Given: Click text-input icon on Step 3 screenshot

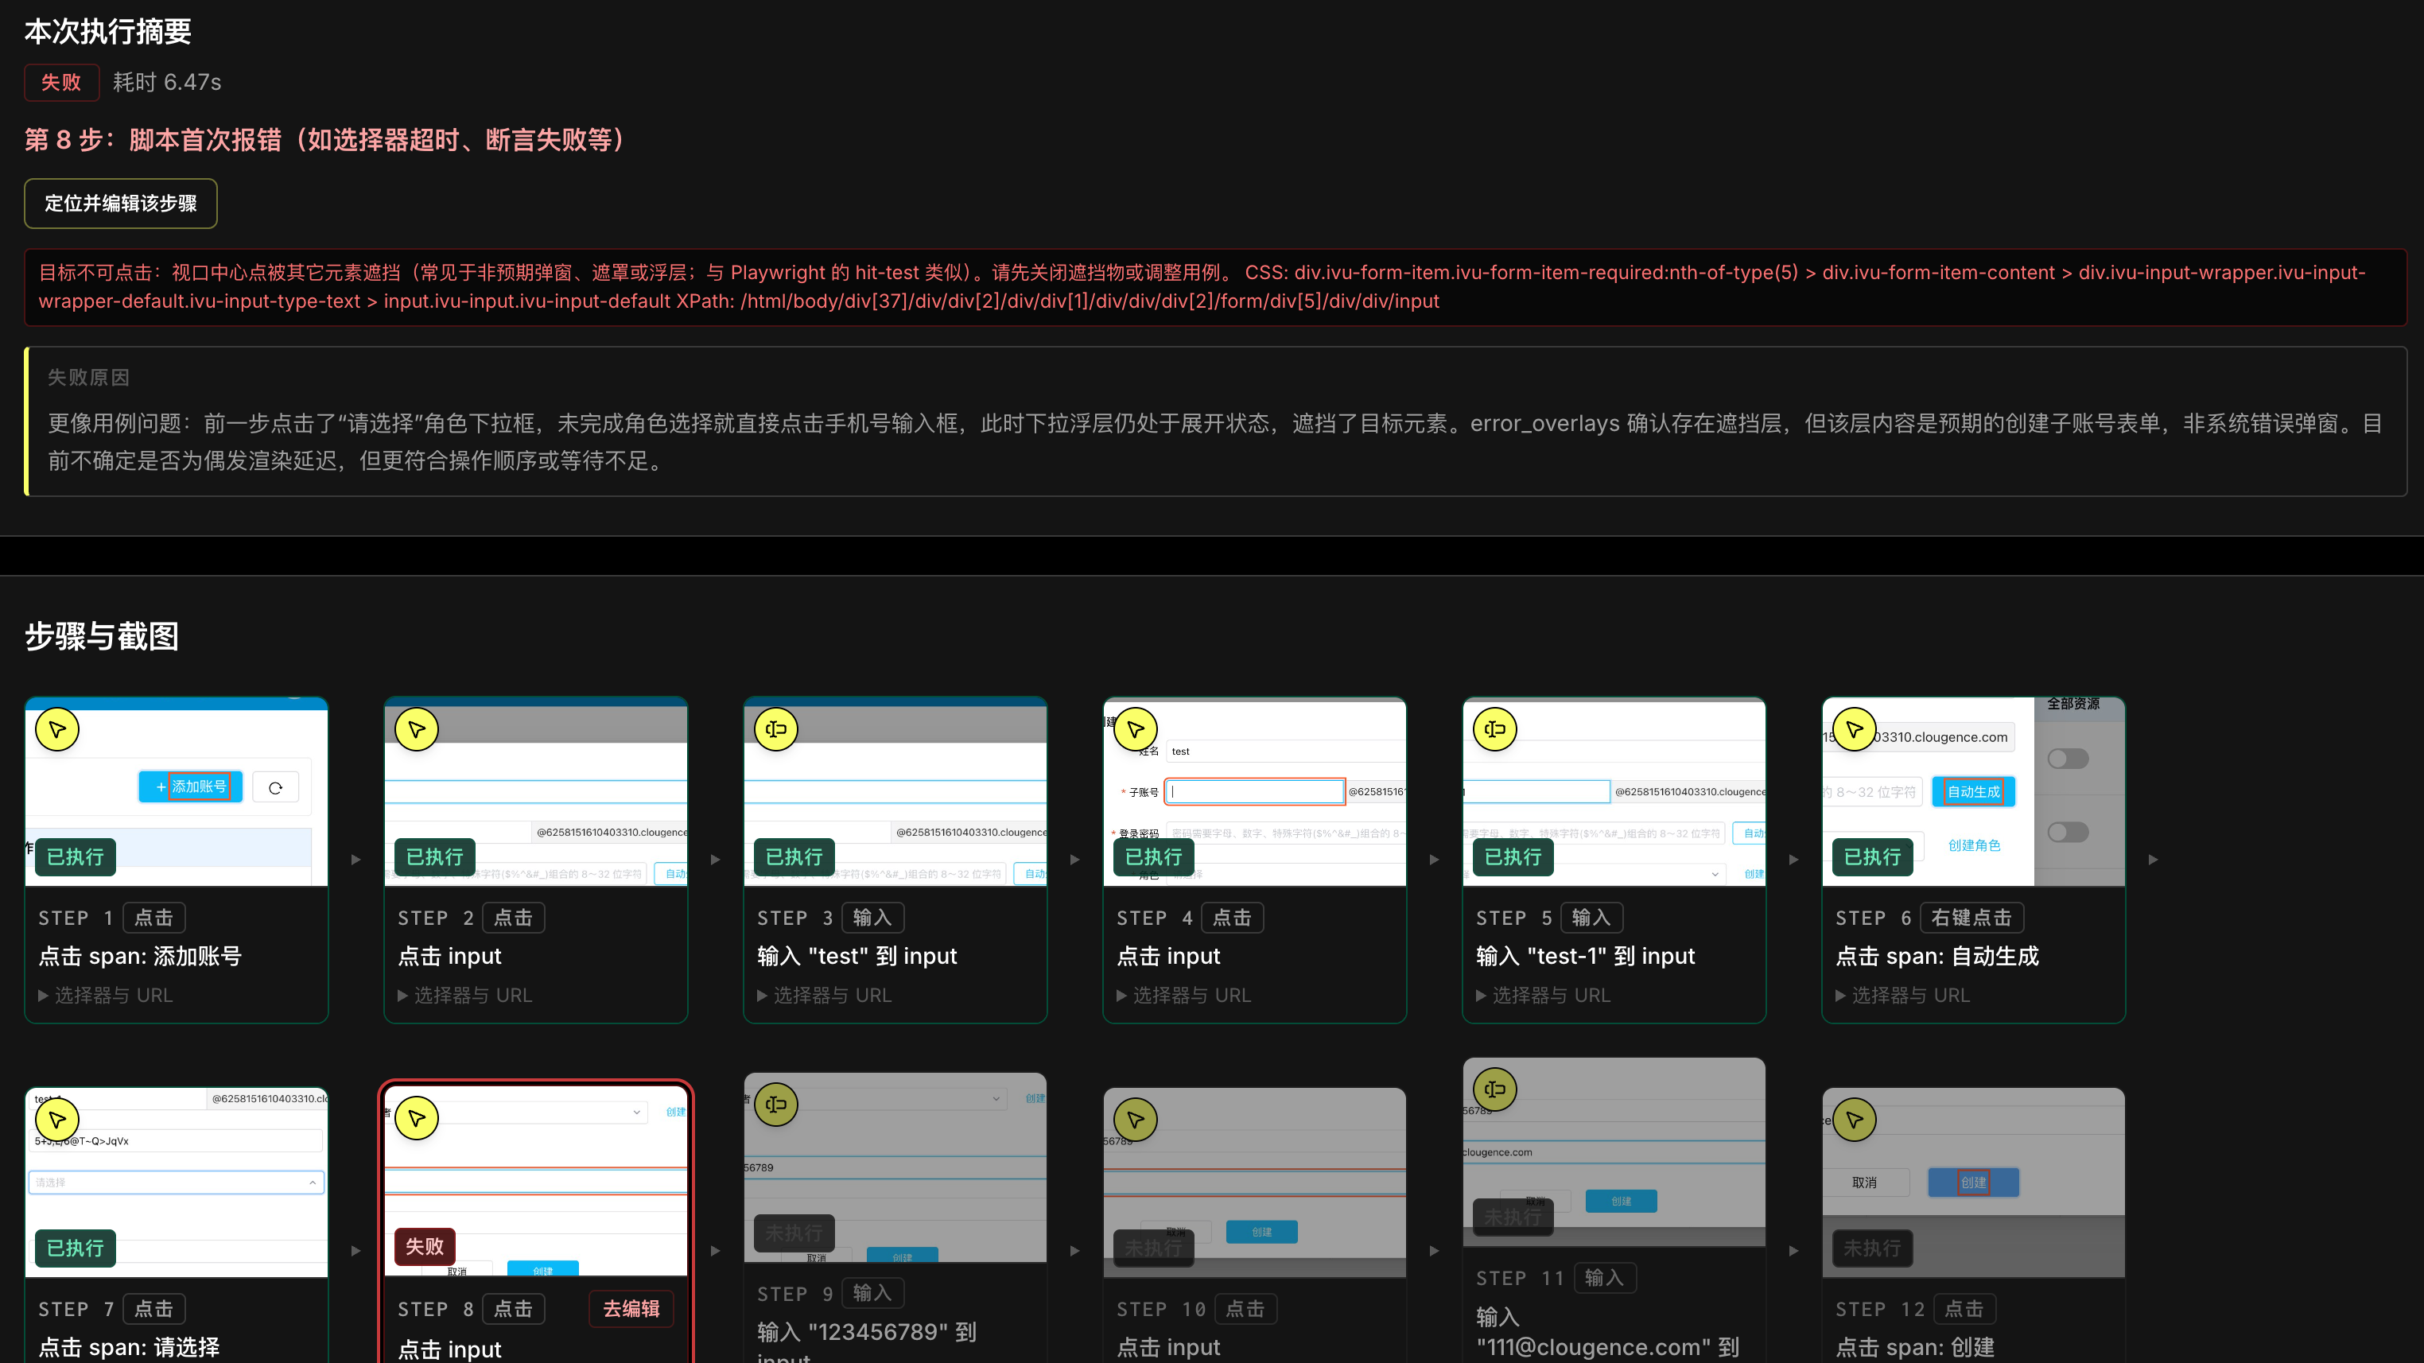Looking at the screenshot, I should [x=776, y=729].
